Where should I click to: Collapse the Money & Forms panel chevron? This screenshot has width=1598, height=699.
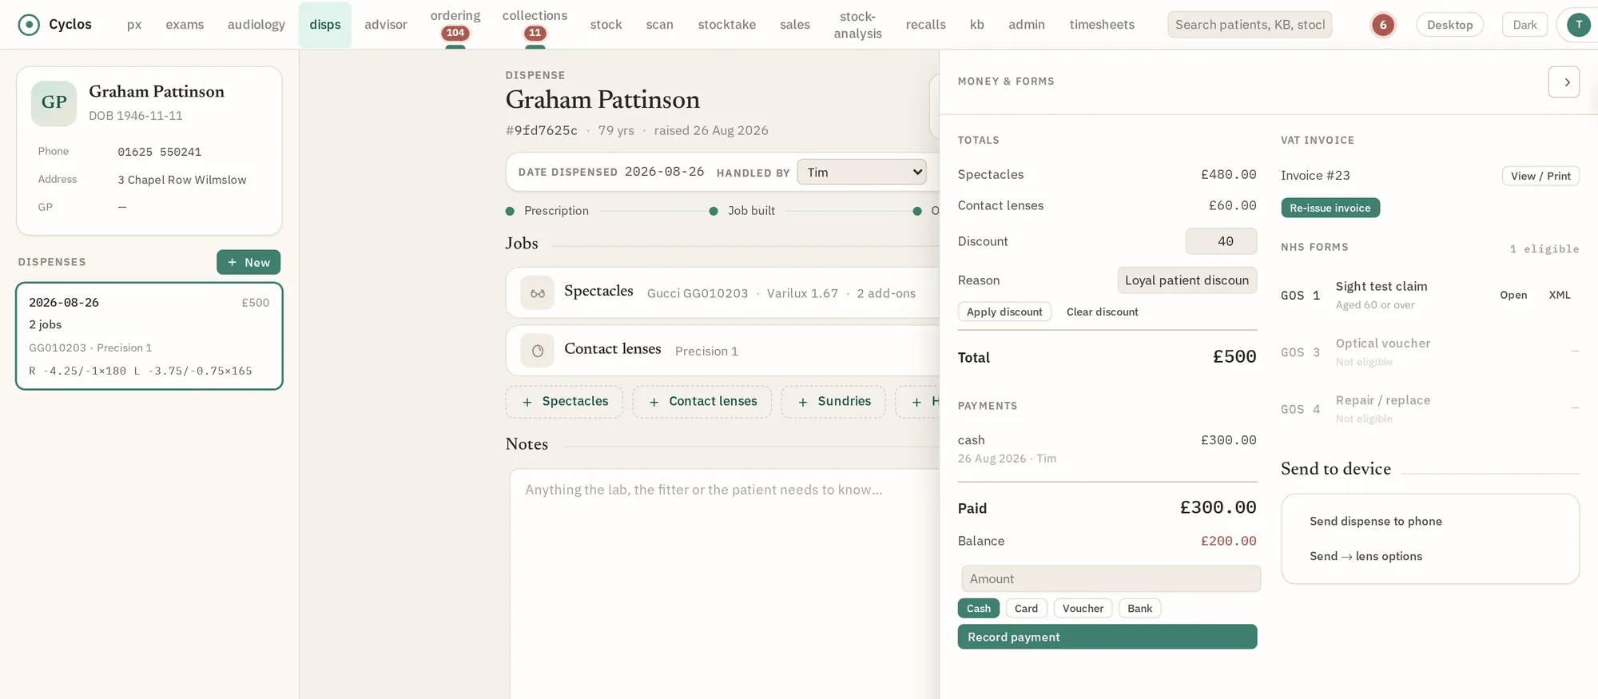[1564, 81]
